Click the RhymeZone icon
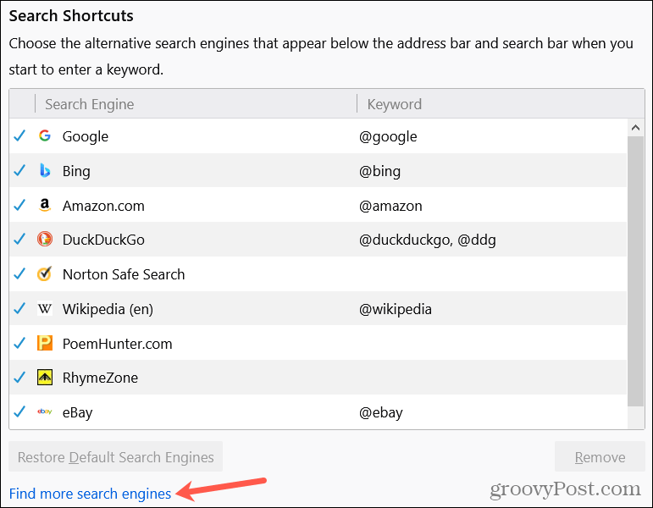The height and width of the screenshot is (508, 653). [45, 378]
